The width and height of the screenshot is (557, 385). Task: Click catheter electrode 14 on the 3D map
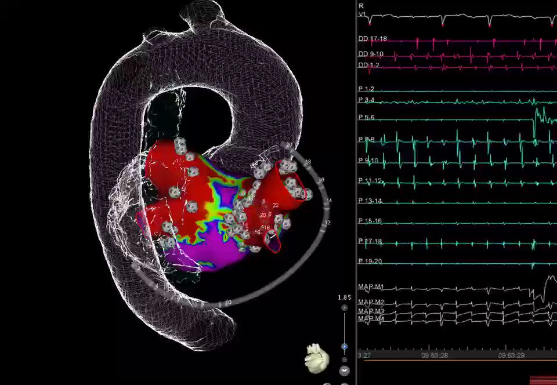click(328, 201)
